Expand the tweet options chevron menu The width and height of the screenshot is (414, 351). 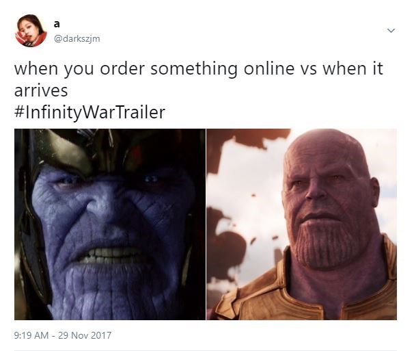click(391, 30)
